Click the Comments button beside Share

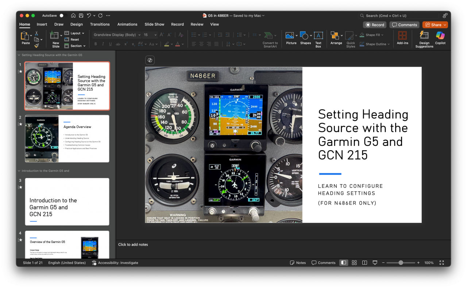point(404,25)
